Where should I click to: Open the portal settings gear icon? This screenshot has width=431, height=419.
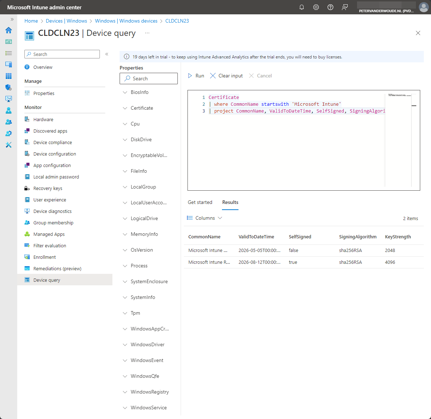click(316, 7)
